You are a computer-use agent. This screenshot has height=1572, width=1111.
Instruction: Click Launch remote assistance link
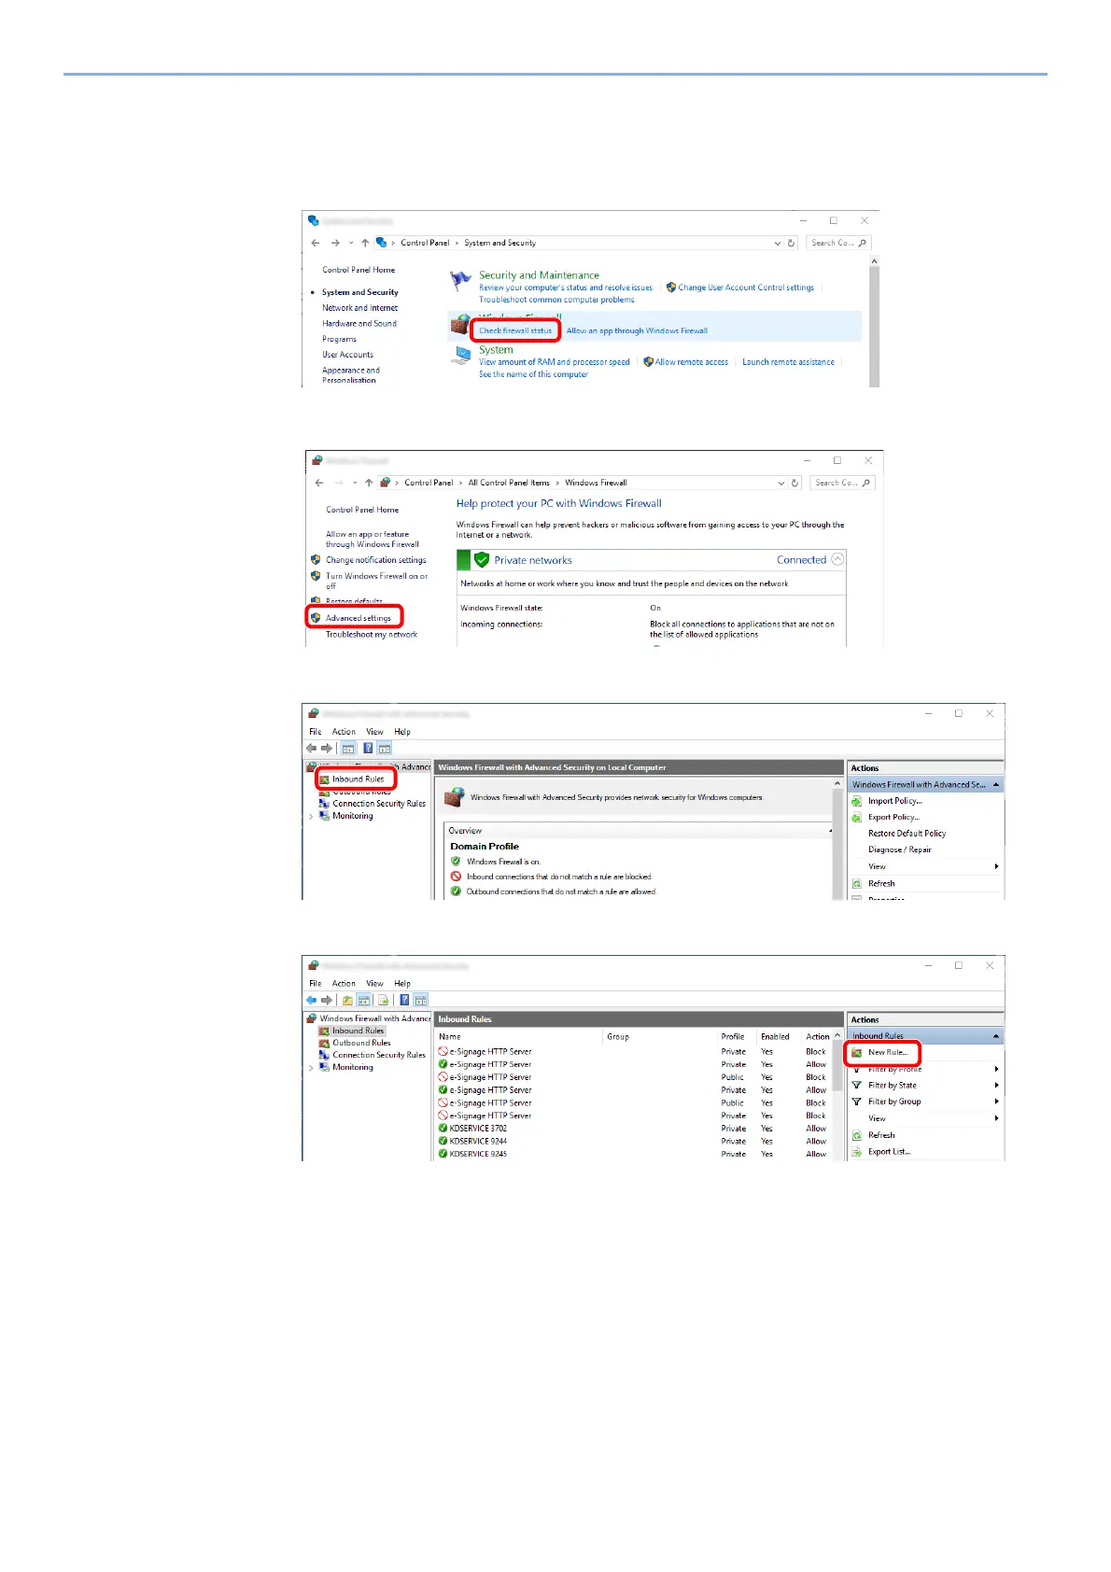pos(788,362)
